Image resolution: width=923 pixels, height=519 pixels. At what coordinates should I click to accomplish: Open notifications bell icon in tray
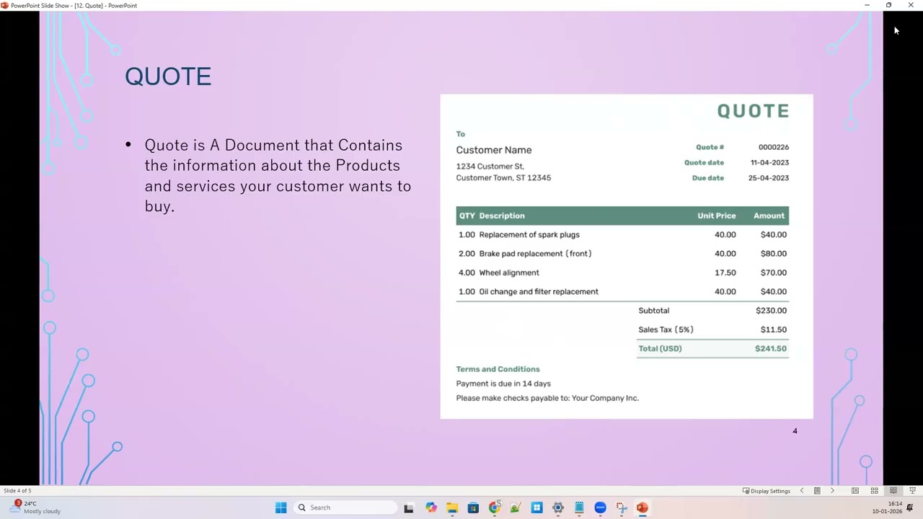click(x=910, y=507)
